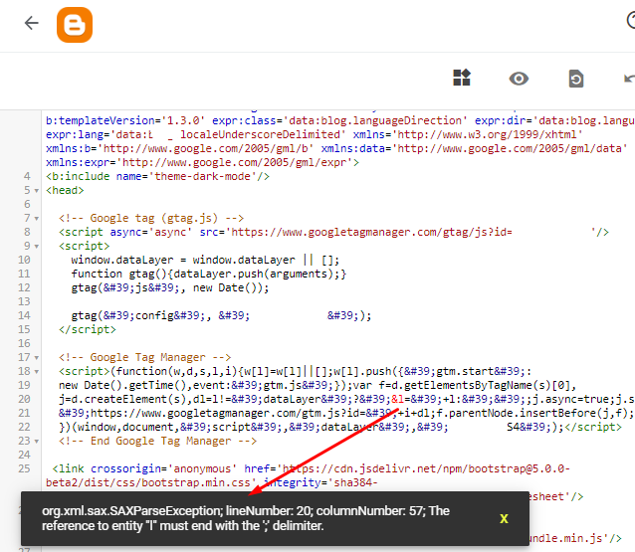The image size is (635, 552).
Task: Click the undo arrow icon in toolbar
Action: coord(629,79)
